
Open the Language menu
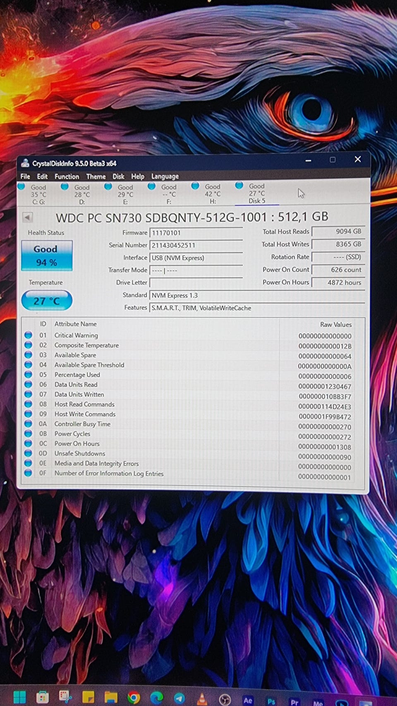[x=165, y=176]
